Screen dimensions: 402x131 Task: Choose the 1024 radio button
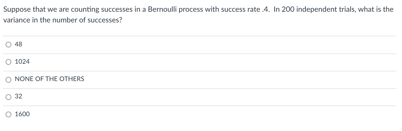point(8,62)
